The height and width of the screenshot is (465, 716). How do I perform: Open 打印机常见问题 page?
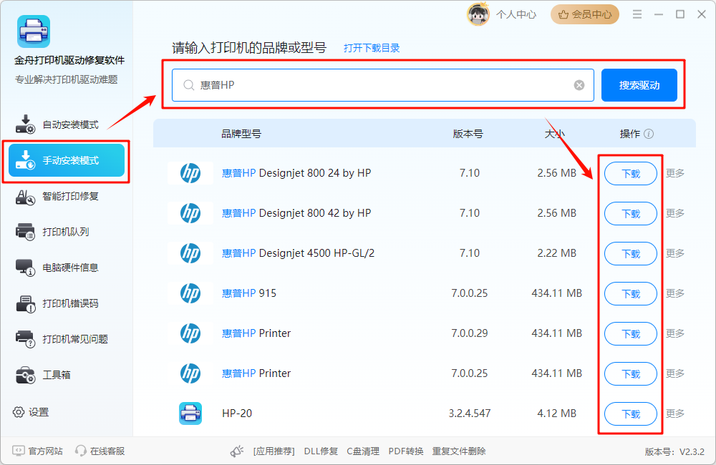click(62, 339)
